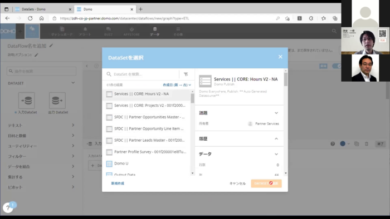Collapse the 履歴 section in details
The width and height of the screenshot is (390, 219).
coord(276,138)
